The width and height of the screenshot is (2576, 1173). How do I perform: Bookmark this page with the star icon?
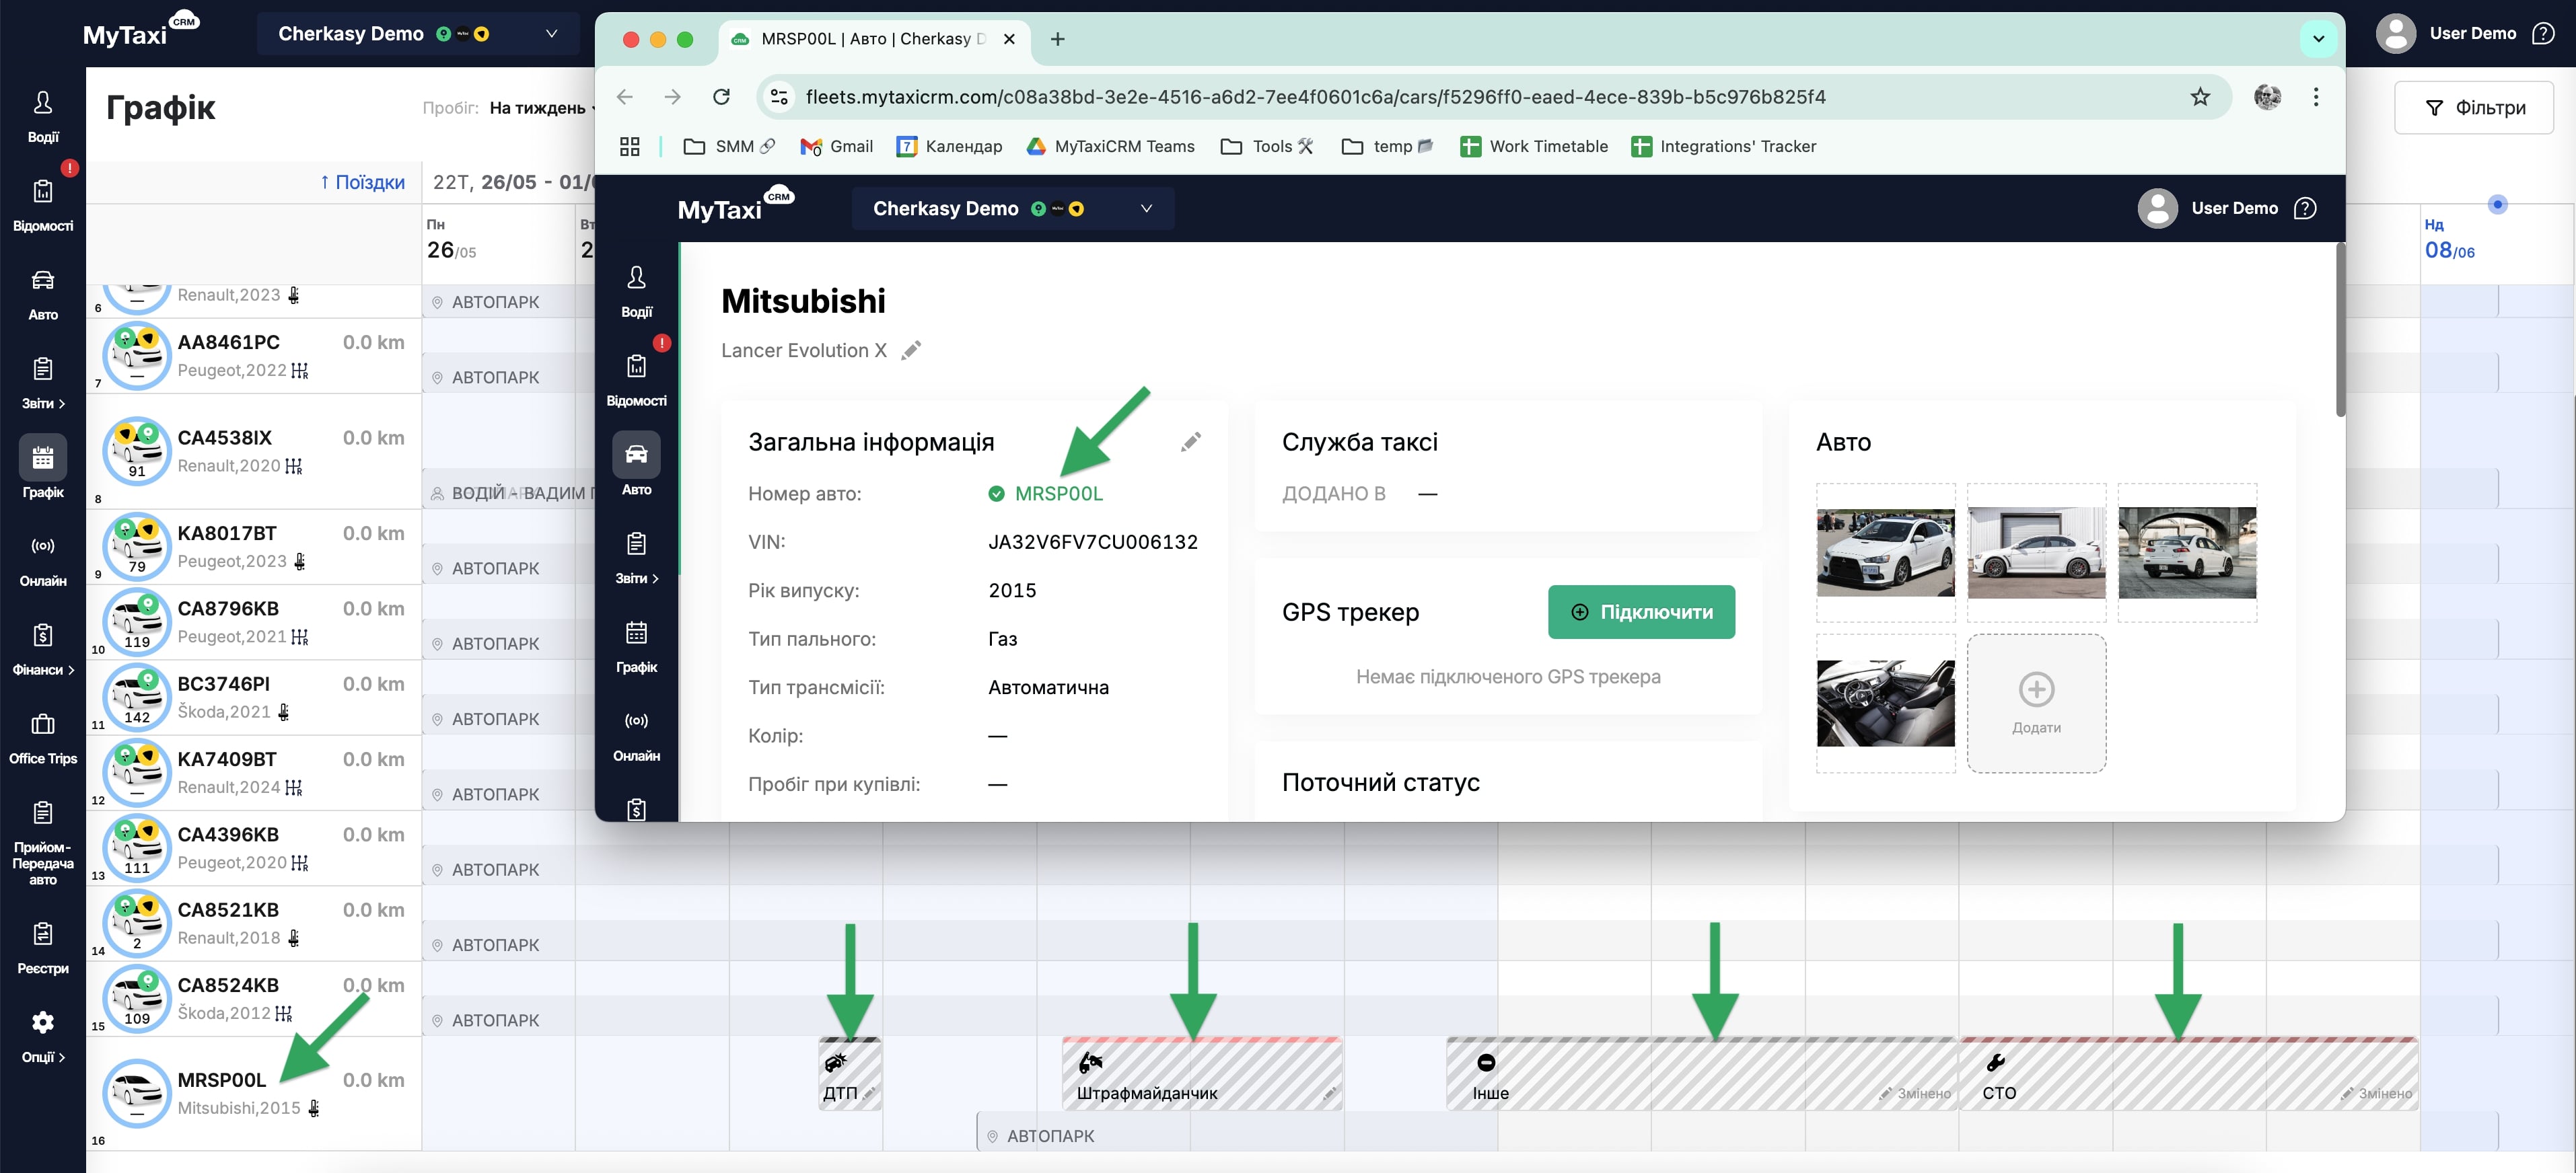tap(2200, 97)
